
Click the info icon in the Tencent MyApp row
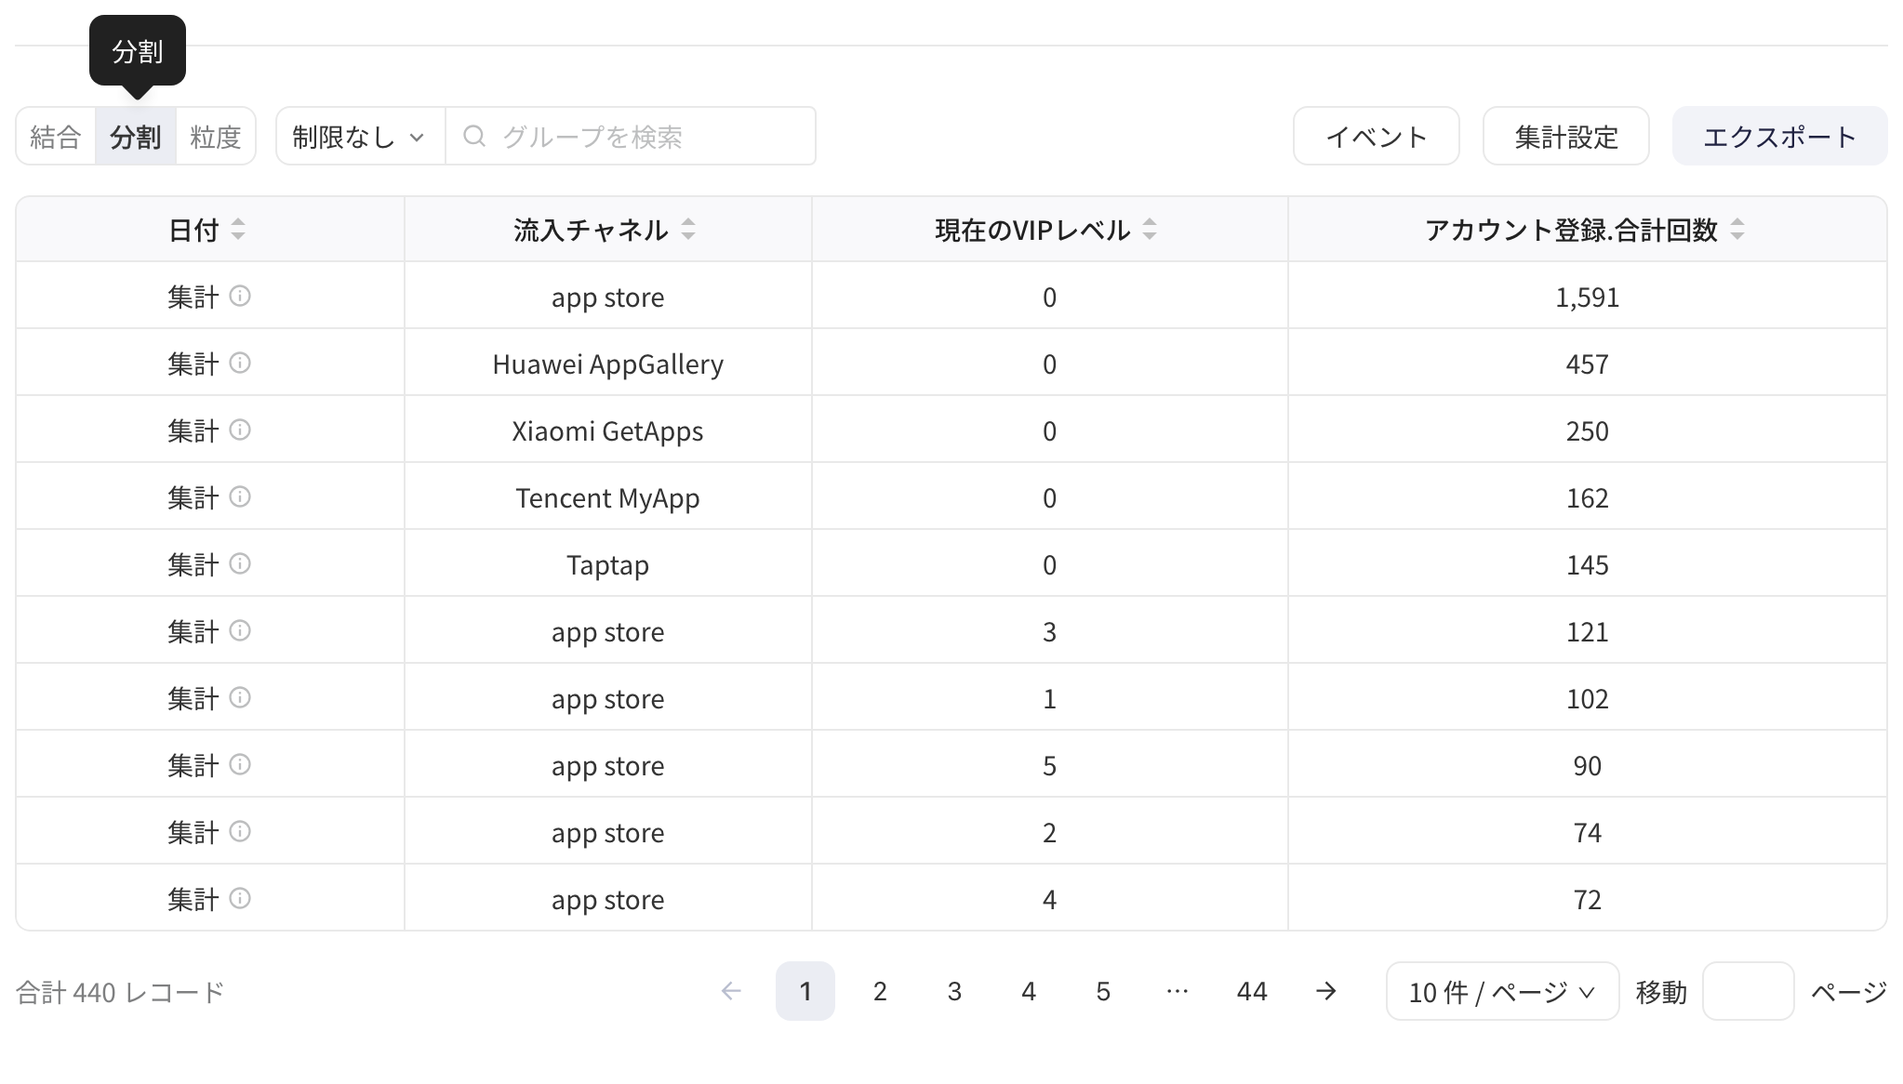pyautogui.click(x=240, y=497)
